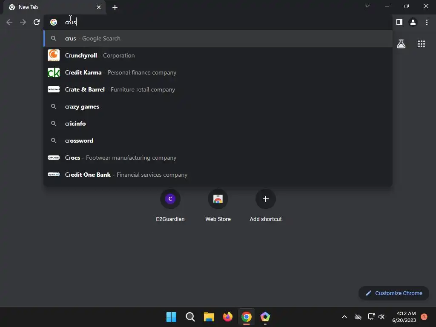Click the Credit One Bank logo icon
This screenshot has height=327, width=436.
[x=54, y=174]
